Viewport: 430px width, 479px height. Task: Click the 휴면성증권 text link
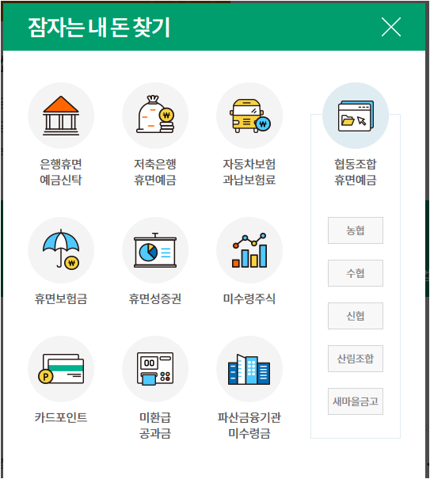pos(155,298)
